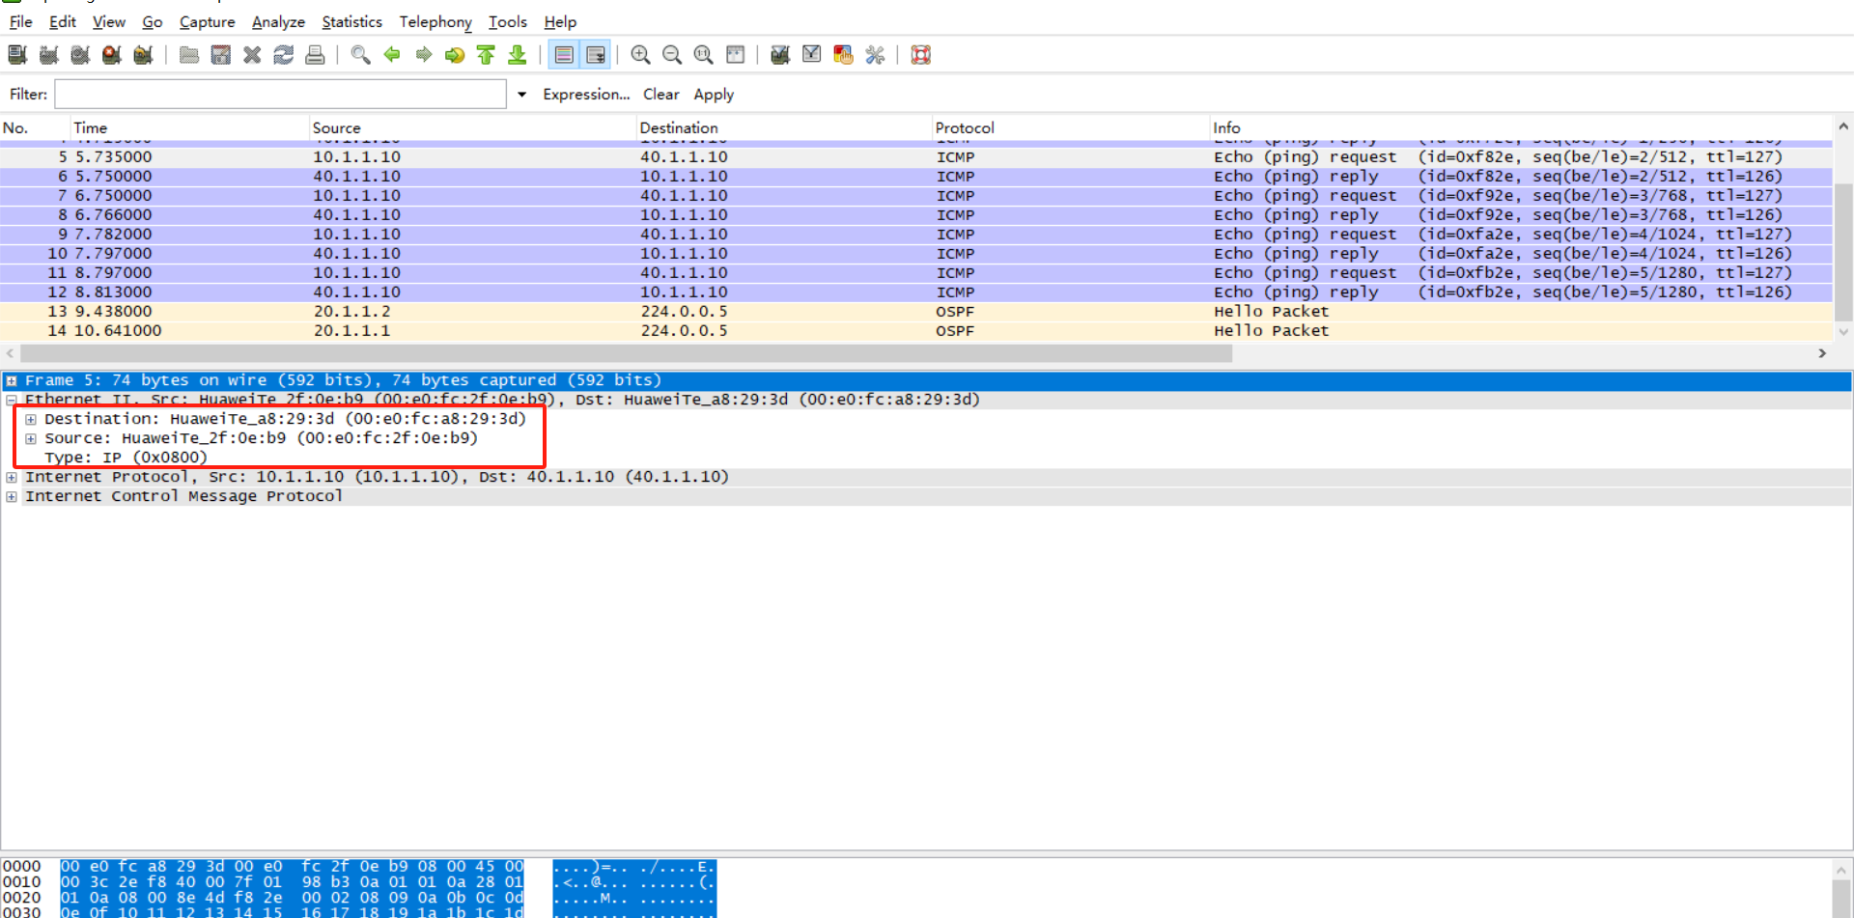1854x918 pixels.
Task: Close the current capture file
Action: [x=252, y=55]
